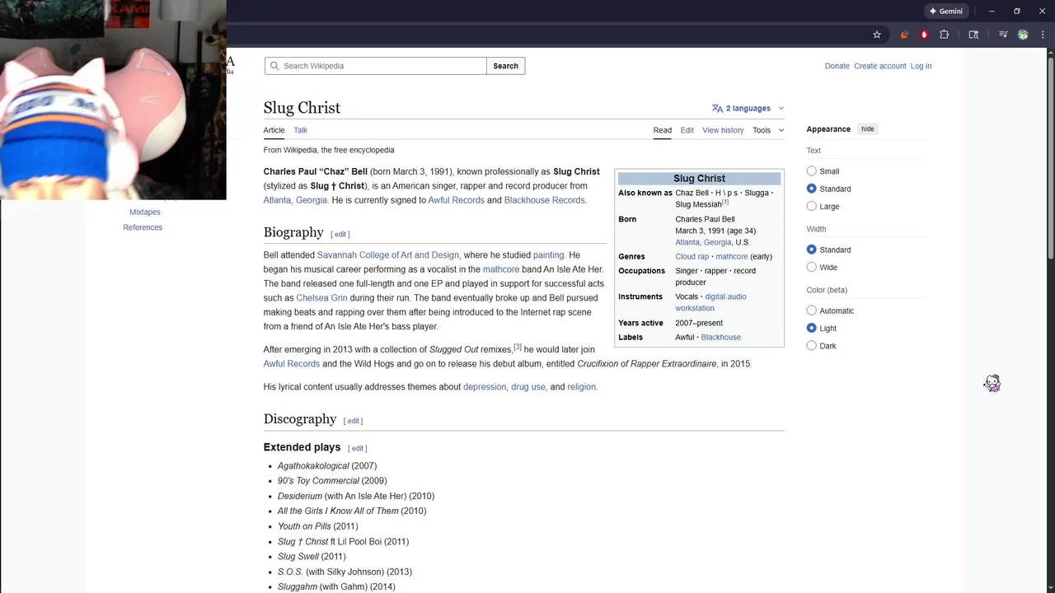Edit the Biography section
Viewport: 1055px width, 593px height.
click(x=340, y=234)
